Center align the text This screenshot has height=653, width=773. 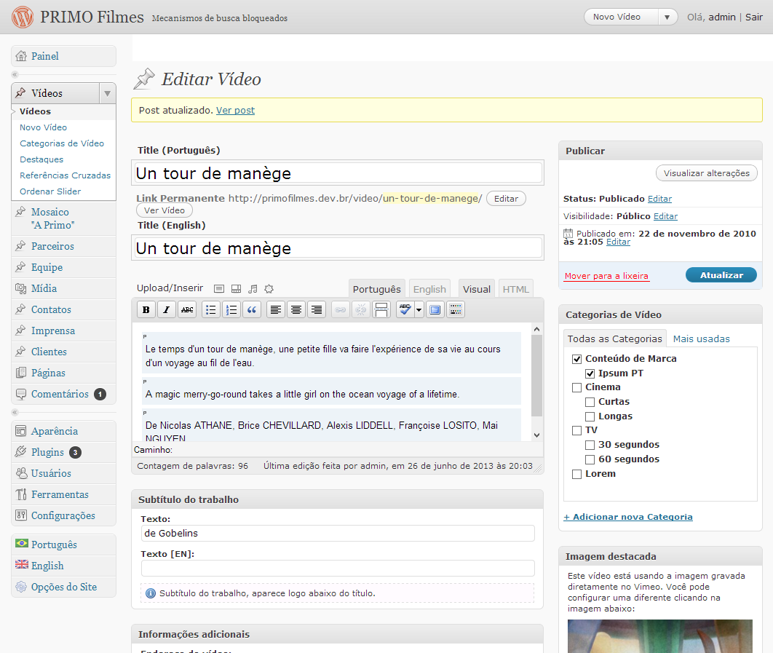(x=296, y=310)
